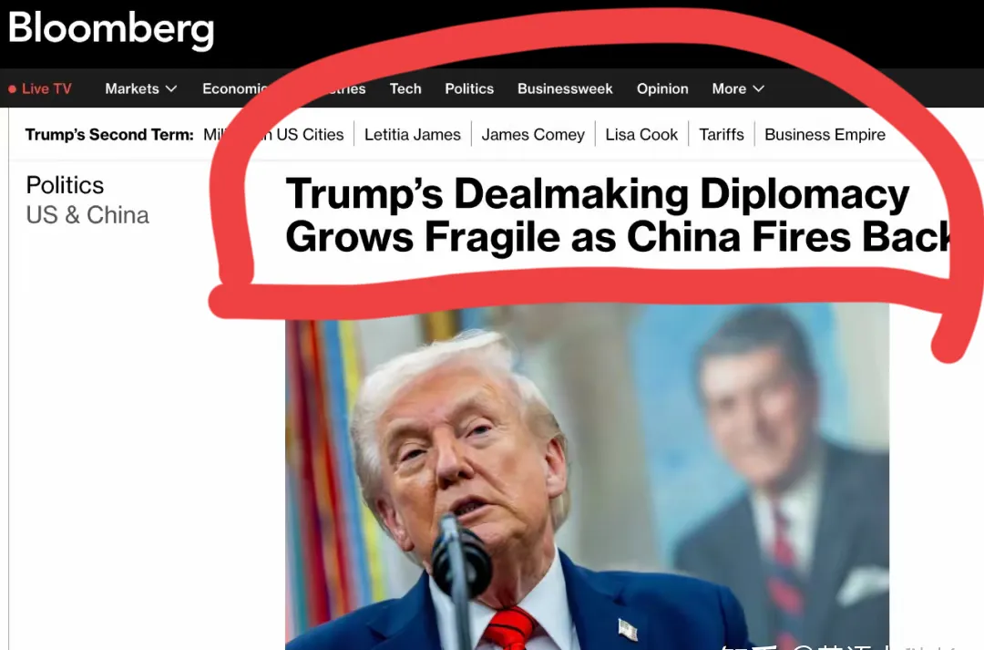The width and height of the screenshot is (984, 650).
Task: Open the Politics navigation tab
Action: coord(469,88)
